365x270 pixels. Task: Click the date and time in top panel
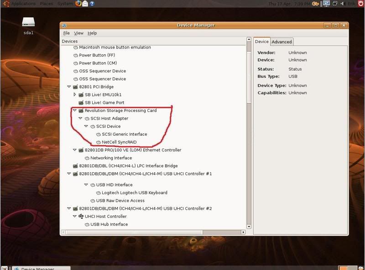289,4
